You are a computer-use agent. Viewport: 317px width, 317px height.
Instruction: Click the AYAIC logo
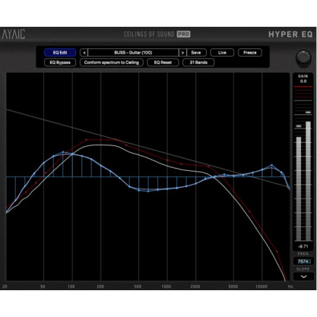point(13,34)
